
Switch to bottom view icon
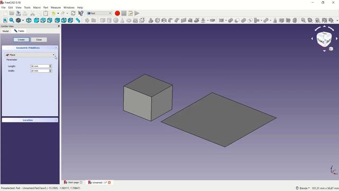tap(64, 20)
